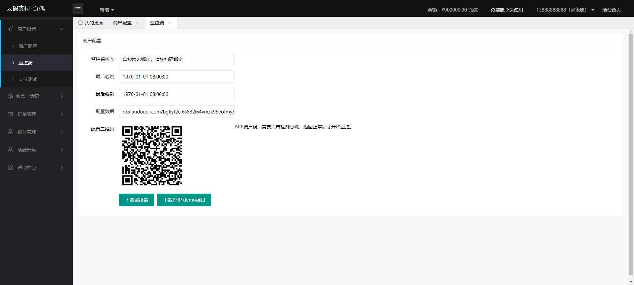Click the 监控端状态 input field
Image resolution: width=634 pixels, height=285 pixels.
coord(177,59)
